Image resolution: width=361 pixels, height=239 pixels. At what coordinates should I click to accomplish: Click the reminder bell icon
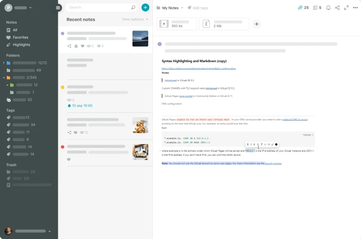tap(328, 8)
